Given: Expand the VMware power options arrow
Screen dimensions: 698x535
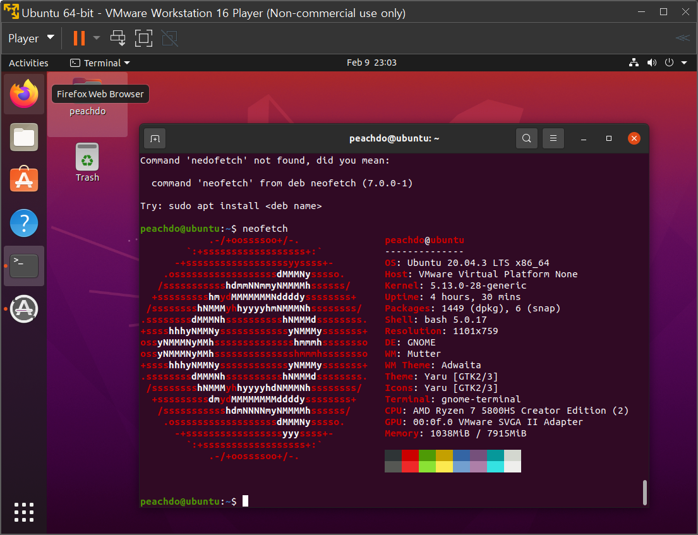Looking at the screenshot, I should (97, 39).
